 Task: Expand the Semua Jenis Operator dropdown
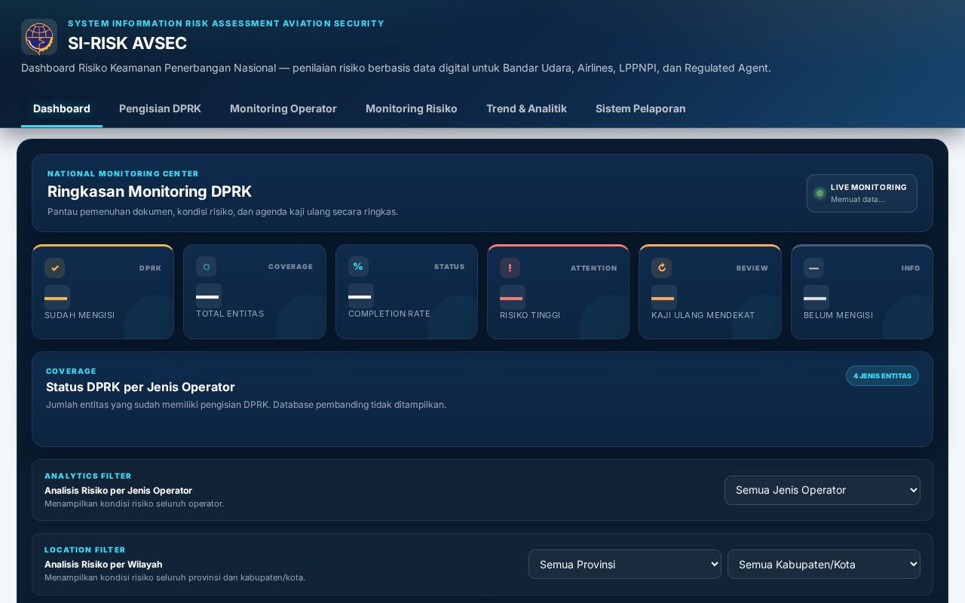(x=823, y=490)
